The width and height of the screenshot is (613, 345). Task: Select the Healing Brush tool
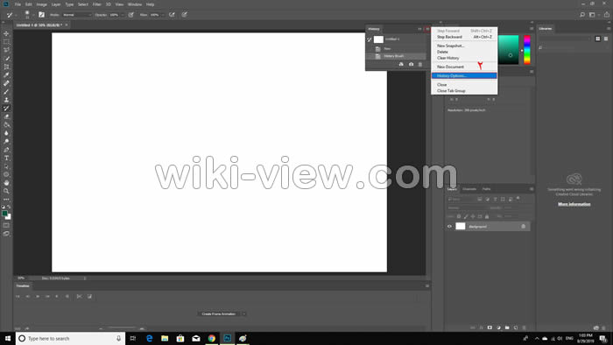6,83
